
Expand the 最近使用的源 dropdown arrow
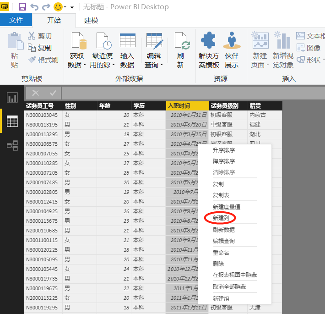[x=114, y=65]
